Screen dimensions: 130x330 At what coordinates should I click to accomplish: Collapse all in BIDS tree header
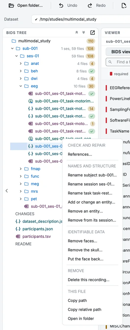point(77,32)
